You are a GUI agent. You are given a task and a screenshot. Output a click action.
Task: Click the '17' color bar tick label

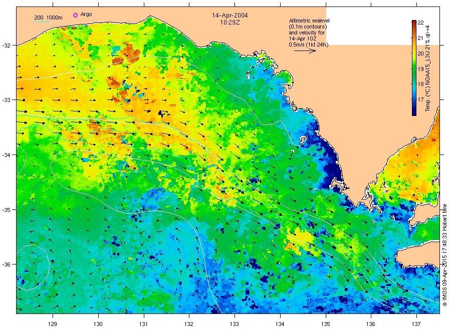click(x=420, y=99)
